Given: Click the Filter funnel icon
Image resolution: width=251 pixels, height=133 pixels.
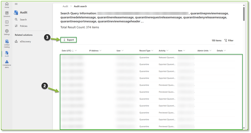Looking at the screenshot, I should (x=225, y=40).
